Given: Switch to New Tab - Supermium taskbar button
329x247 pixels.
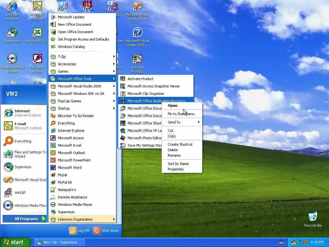Looking at the screenshot, I should (59, 242).
